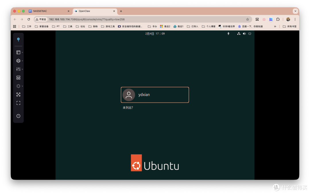310x194 pixels.
Task: Expand chevron next to cube icon
Action: click(22, 61)
